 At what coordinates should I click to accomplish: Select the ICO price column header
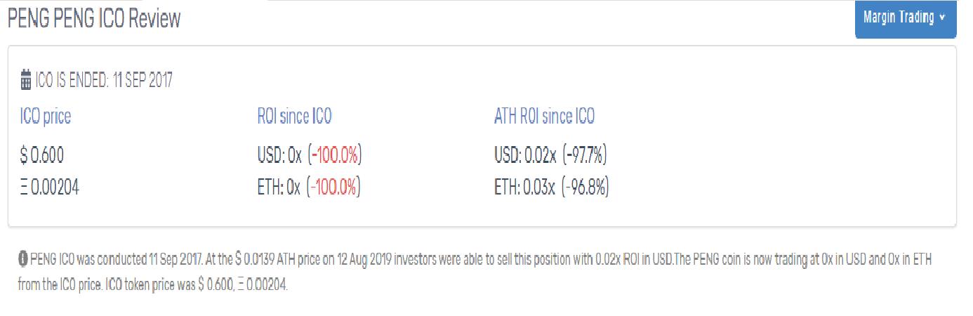(x=46, y=117)
